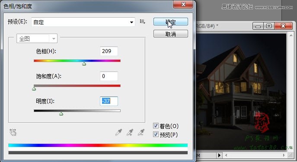Click the 饱和度 saturation slider handle
This screenshot has width=297, height=162.
pos(34,89)
